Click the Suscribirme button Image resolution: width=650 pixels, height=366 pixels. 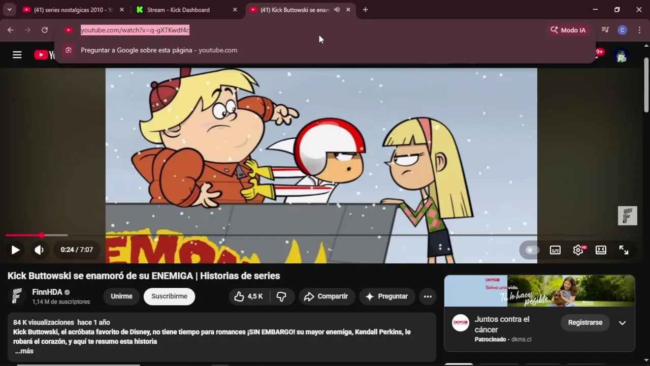coord(169,296)
